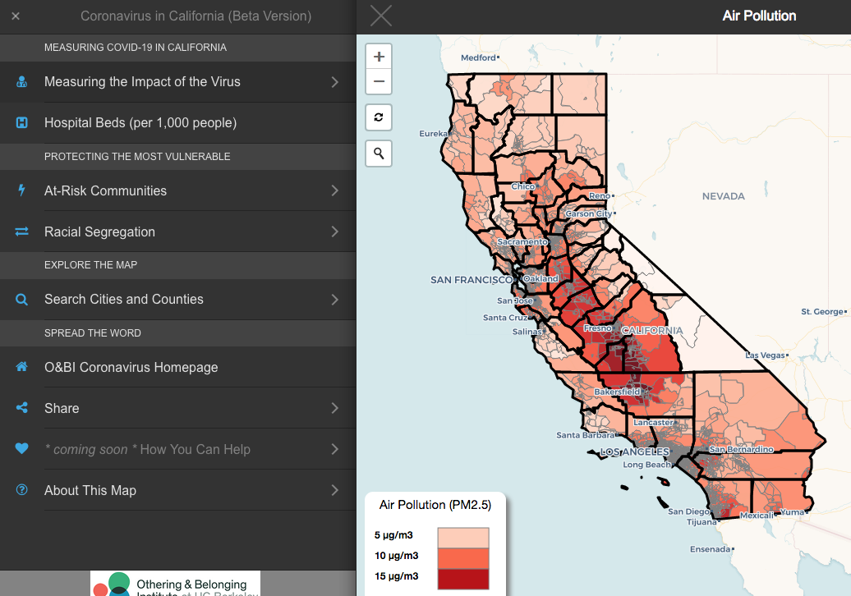Click the hospital icon beside Hospital Beds
Viewport: 851px width, 596px height.
click(x=21, y=122)
